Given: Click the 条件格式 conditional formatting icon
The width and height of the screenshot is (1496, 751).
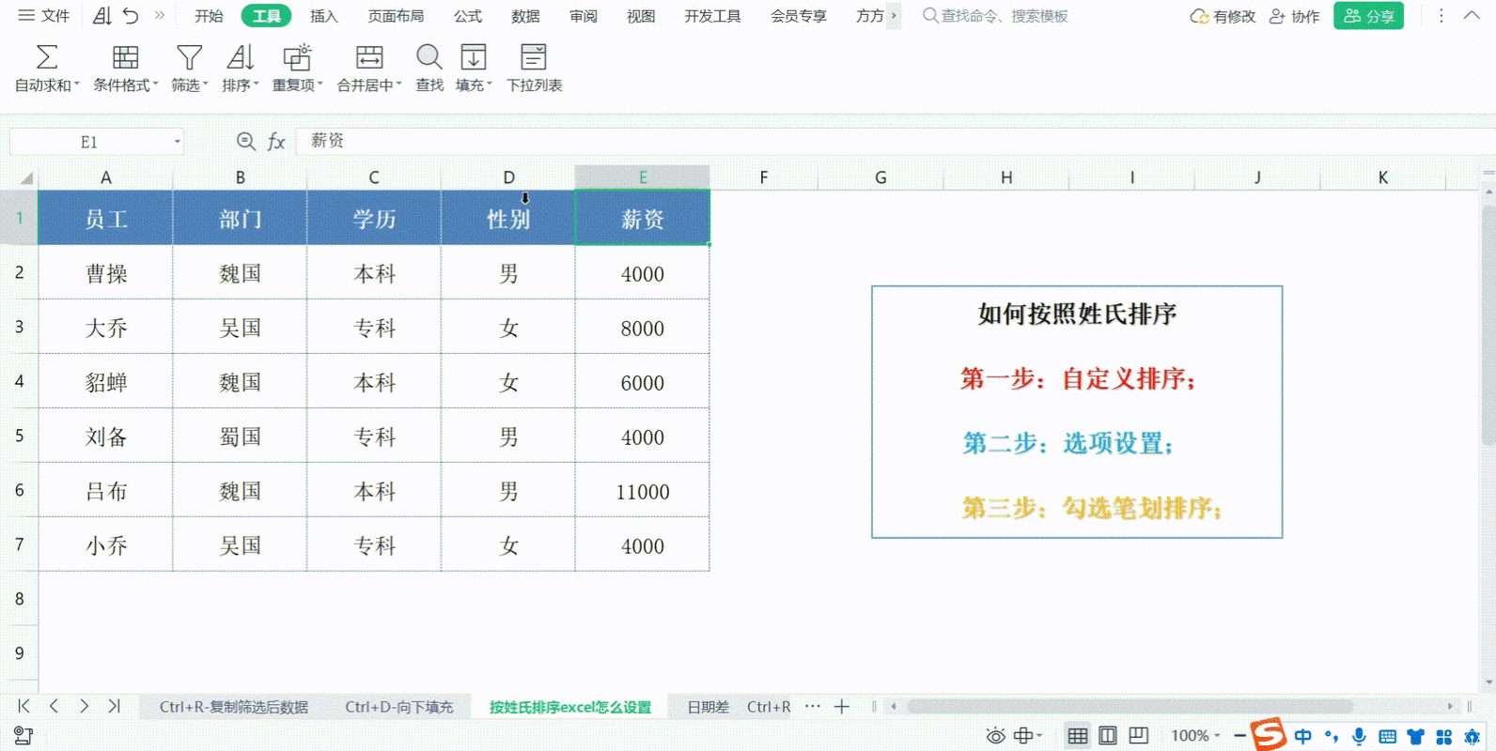Looking at the screenshot, I should click(x=125, y=57).
